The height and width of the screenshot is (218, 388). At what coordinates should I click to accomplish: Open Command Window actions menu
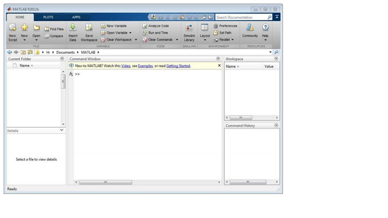218,59
